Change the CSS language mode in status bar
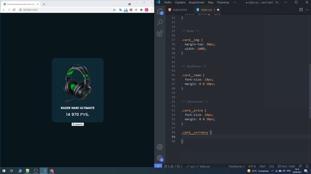Image resolution: width=311 pixels, height=174 pixels. point(271,166)
